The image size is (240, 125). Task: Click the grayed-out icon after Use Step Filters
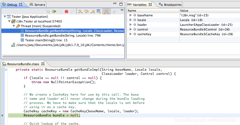coord(114,11)
